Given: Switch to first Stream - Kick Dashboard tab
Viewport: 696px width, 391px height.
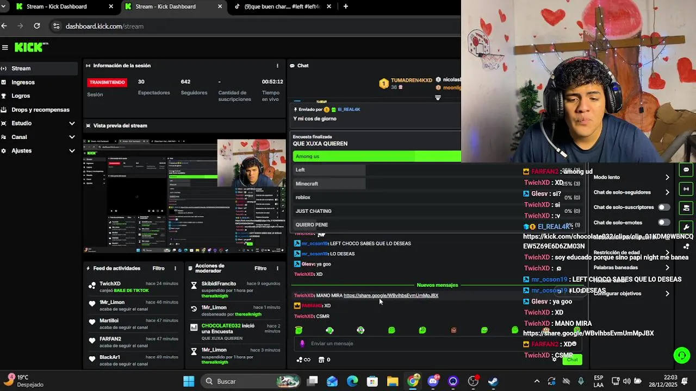Looking at the screenshot, I should pos(64,7).
